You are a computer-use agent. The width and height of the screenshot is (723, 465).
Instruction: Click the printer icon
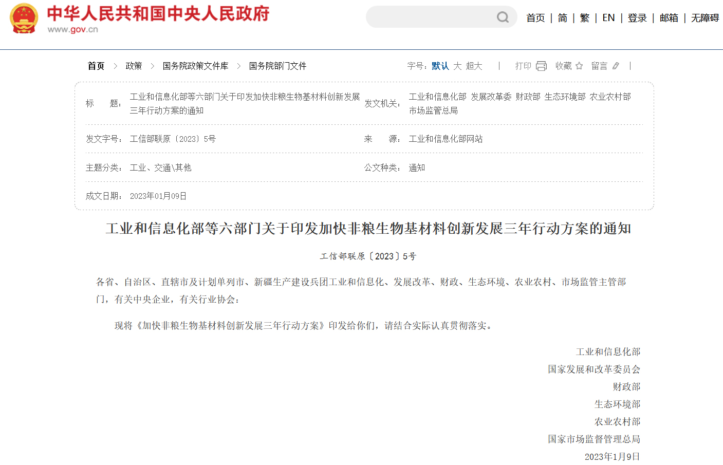point(541,66)
